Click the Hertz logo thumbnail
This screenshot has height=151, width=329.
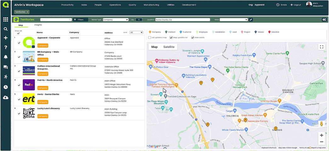click(x=29, y=99)
